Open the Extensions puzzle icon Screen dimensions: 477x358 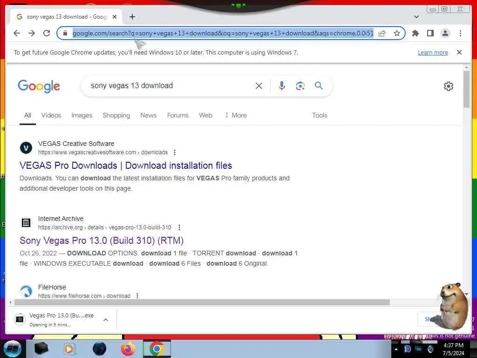[415, 33]
